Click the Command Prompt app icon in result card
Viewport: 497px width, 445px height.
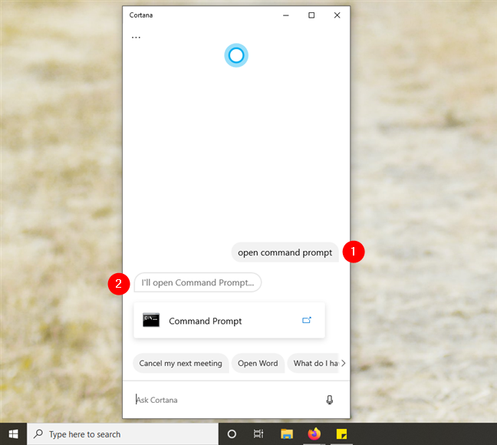[x=151, y=321]
